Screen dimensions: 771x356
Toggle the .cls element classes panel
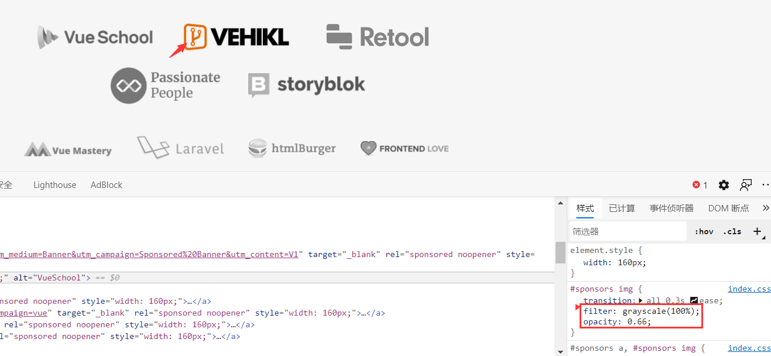click(732, 231)
